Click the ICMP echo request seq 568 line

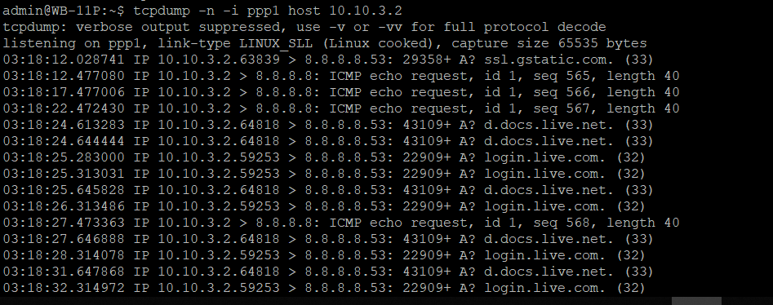[x=341, y=223]
